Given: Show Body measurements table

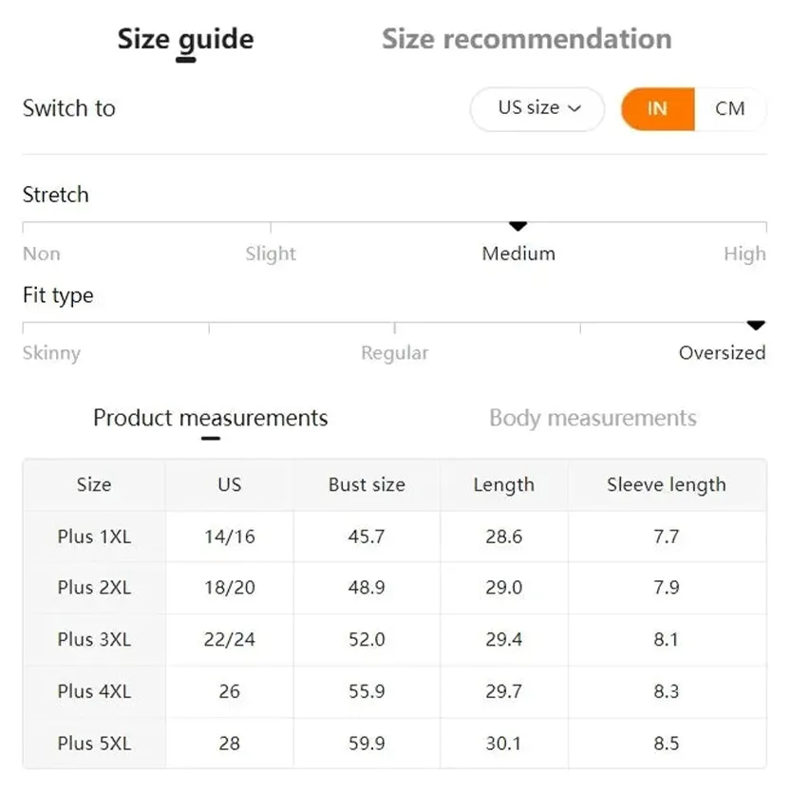Looking at the screenshot, I should (x=593, y=418).
